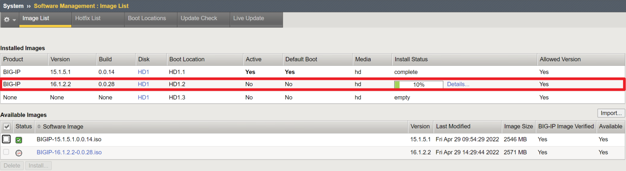Click the 10% install progress bar
This screenshot has height=171, width=626.
418,85
